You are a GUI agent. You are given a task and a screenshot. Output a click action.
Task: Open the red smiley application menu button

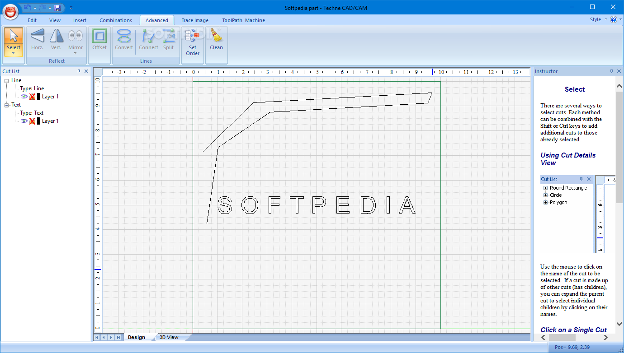pos(11,11)
